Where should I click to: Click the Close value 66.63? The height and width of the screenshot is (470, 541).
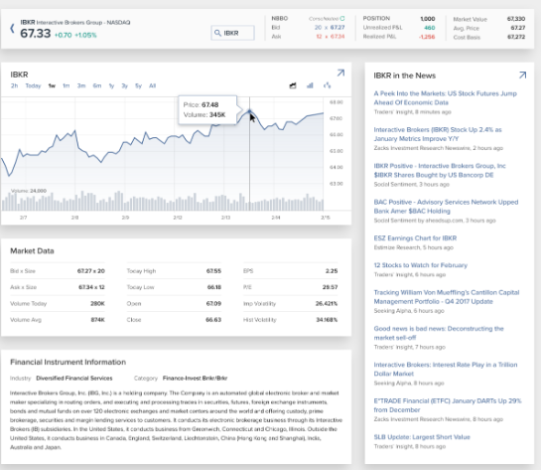213,320
